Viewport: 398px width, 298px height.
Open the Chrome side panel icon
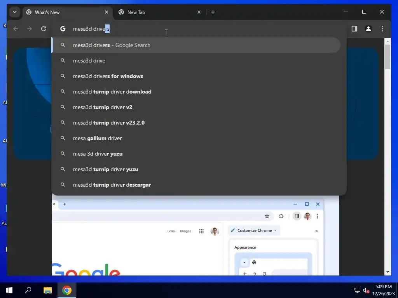tap(354, 29)
